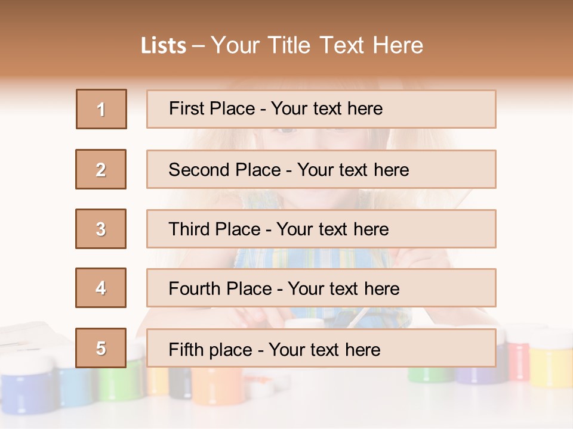Image resolution: width=573 pixels, height=429 pixels.
Task: Select the number 5 box
Action: pyautogui.click(x=101, y=348)
